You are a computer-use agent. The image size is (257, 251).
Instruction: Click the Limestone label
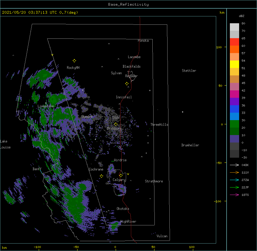(46, 106)
